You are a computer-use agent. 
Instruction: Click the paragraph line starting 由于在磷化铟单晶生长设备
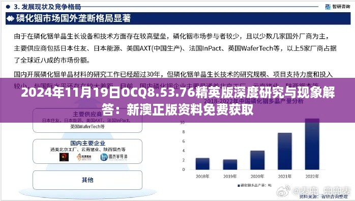tap(171, 36)
